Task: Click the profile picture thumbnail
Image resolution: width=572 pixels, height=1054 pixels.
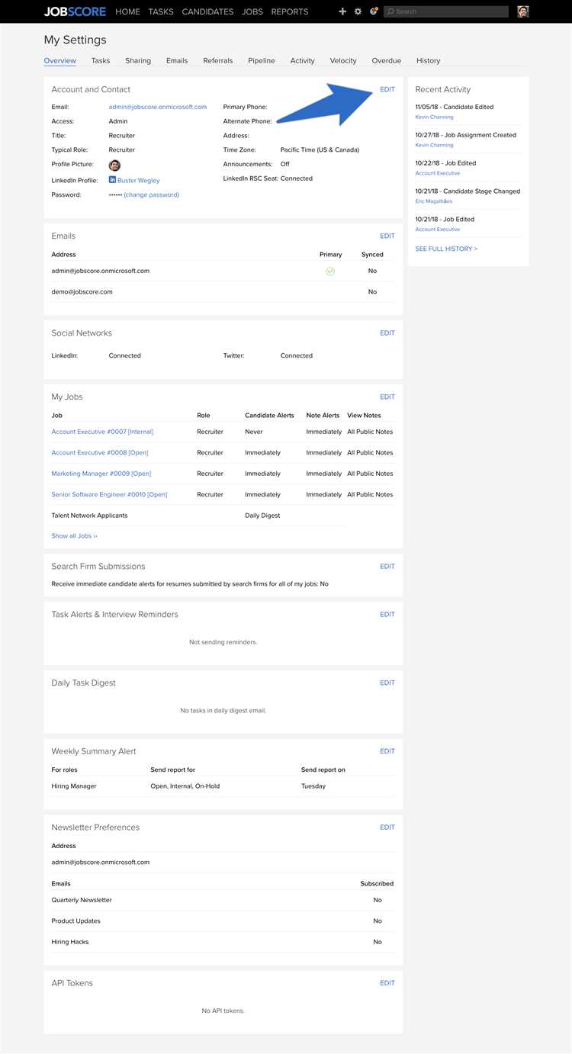Action: click(x=114, y=165)
